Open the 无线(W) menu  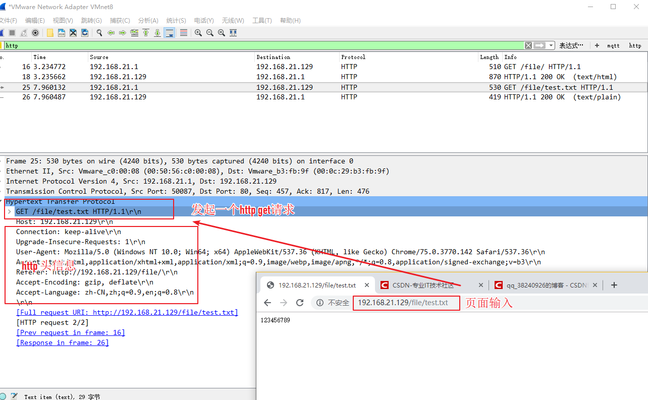233,21
